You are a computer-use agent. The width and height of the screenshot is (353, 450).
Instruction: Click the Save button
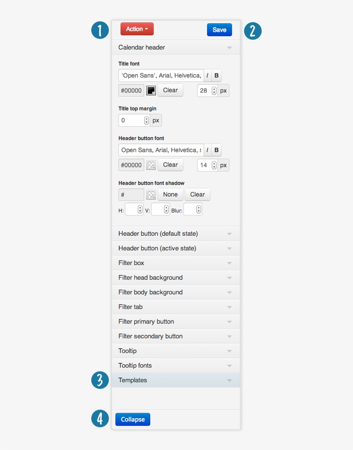click(x=220, y=30)
